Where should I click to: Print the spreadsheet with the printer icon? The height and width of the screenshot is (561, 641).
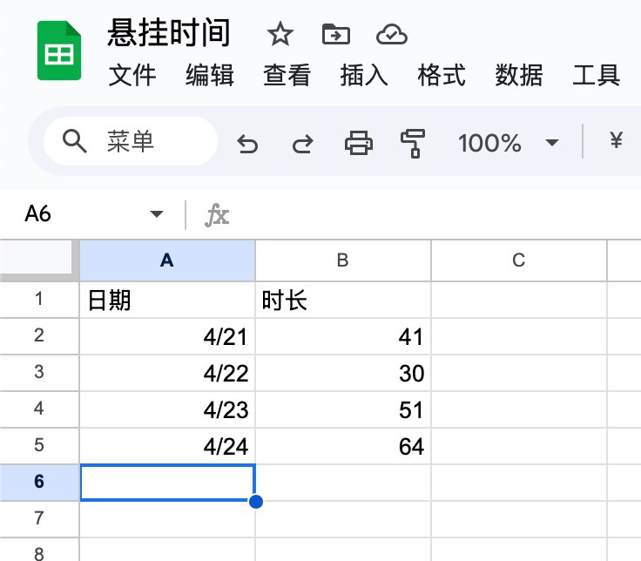tap(359, 143)
